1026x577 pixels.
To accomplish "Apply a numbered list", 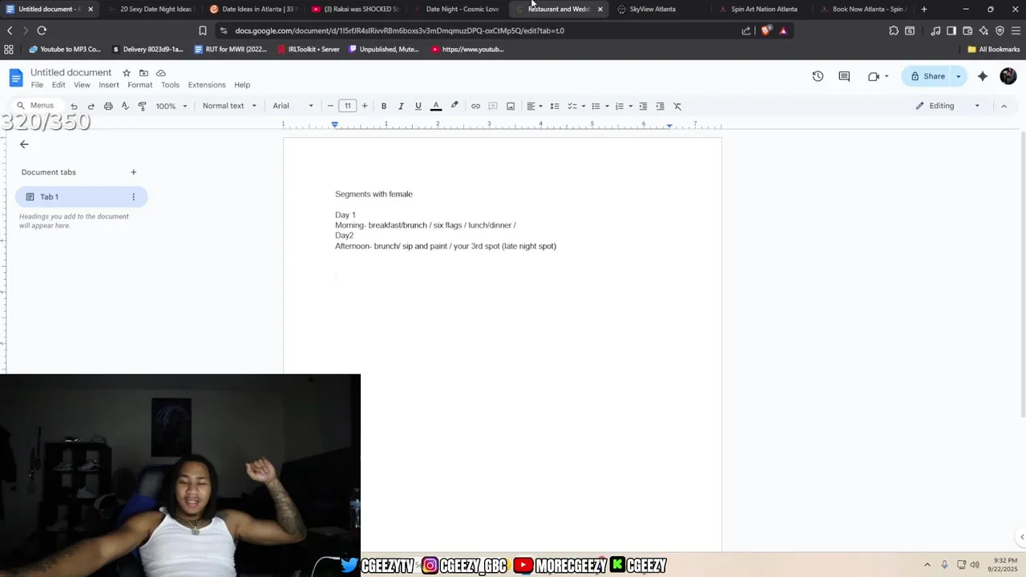I will coord(619,106).
